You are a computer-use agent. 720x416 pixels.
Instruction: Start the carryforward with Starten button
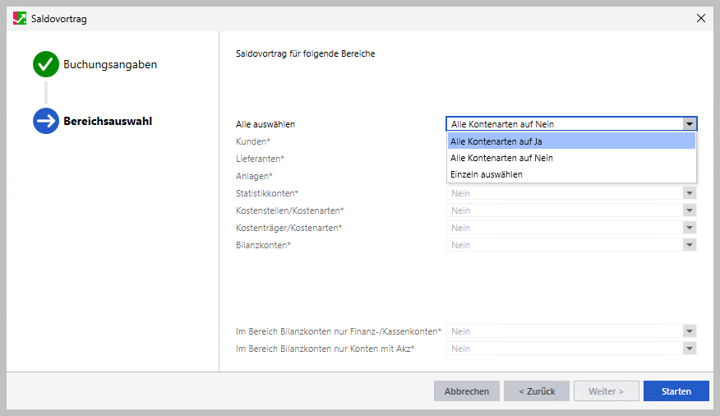[676, 391]
